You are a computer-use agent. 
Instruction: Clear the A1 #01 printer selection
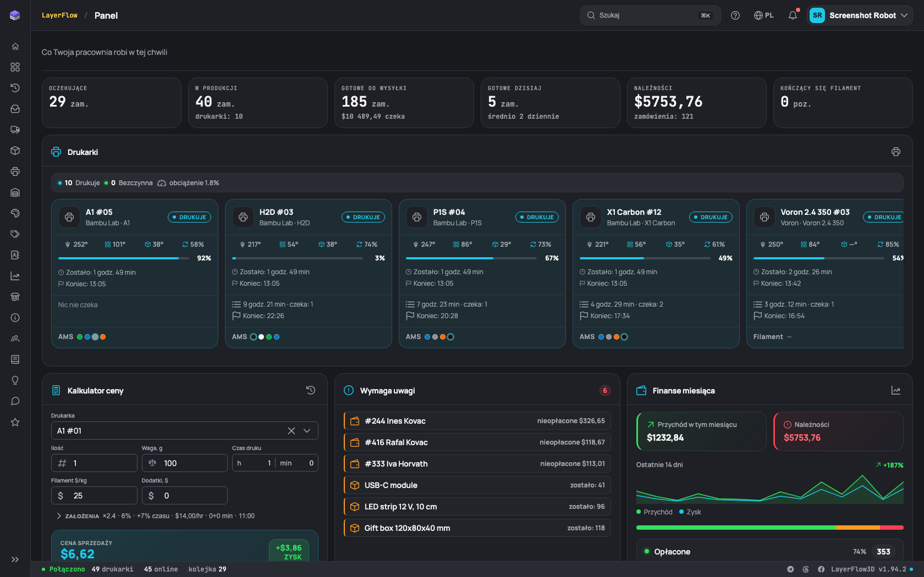pyautogui.click(x=291, y=431)
